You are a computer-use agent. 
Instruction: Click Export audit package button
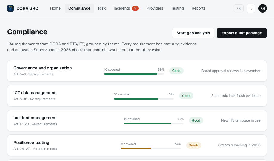point(242,33)
